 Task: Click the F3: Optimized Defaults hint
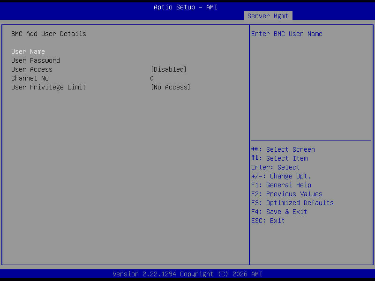coord(292,203)
